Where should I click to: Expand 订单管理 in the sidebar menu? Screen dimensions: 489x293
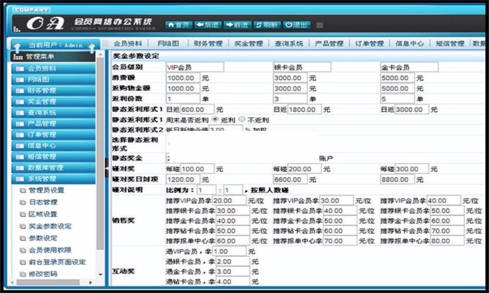point(53,135)
